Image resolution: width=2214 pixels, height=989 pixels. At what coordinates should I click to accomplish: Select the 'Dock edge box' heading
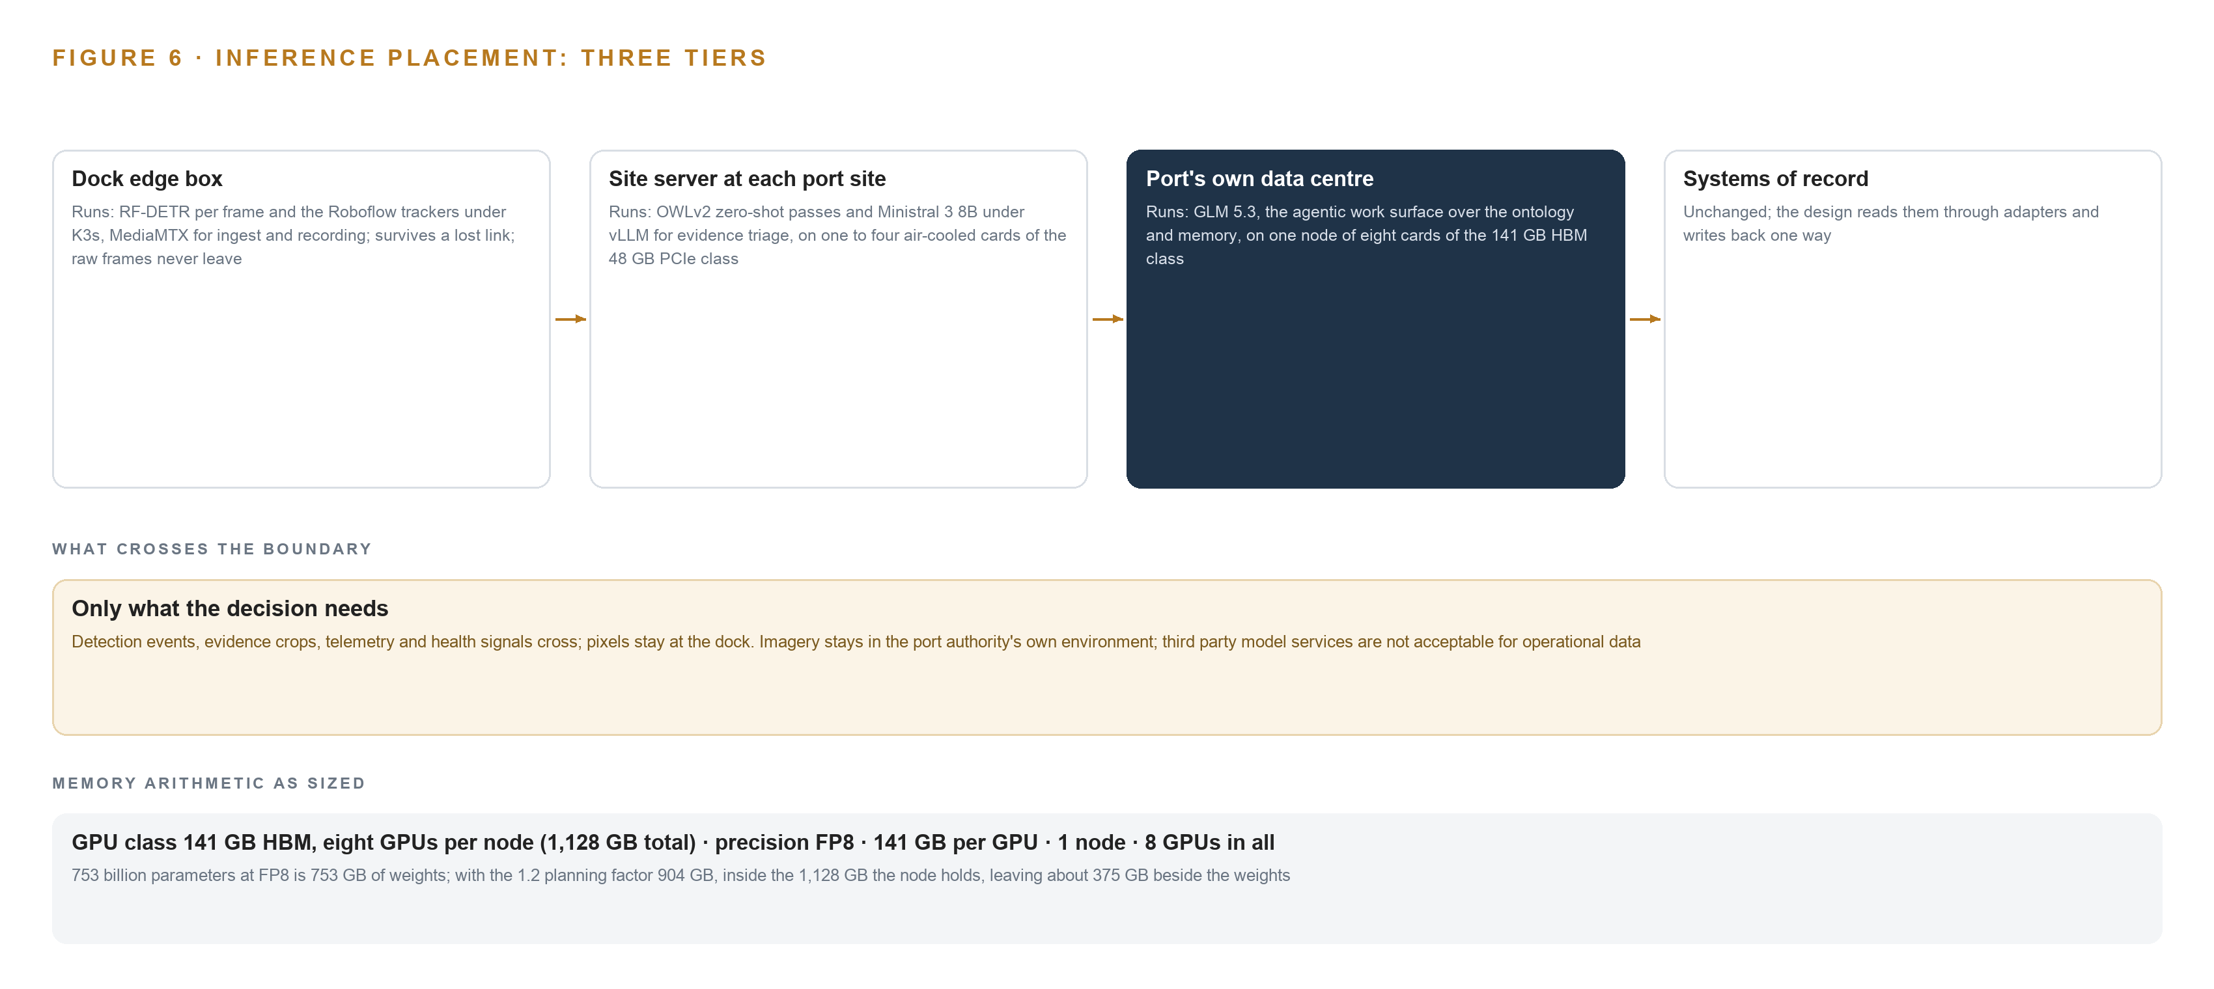pos(147,178)
